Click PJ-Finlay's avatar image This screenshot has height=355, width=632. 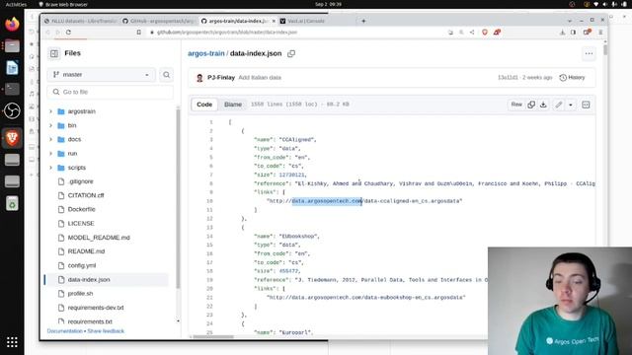point(199,78)
